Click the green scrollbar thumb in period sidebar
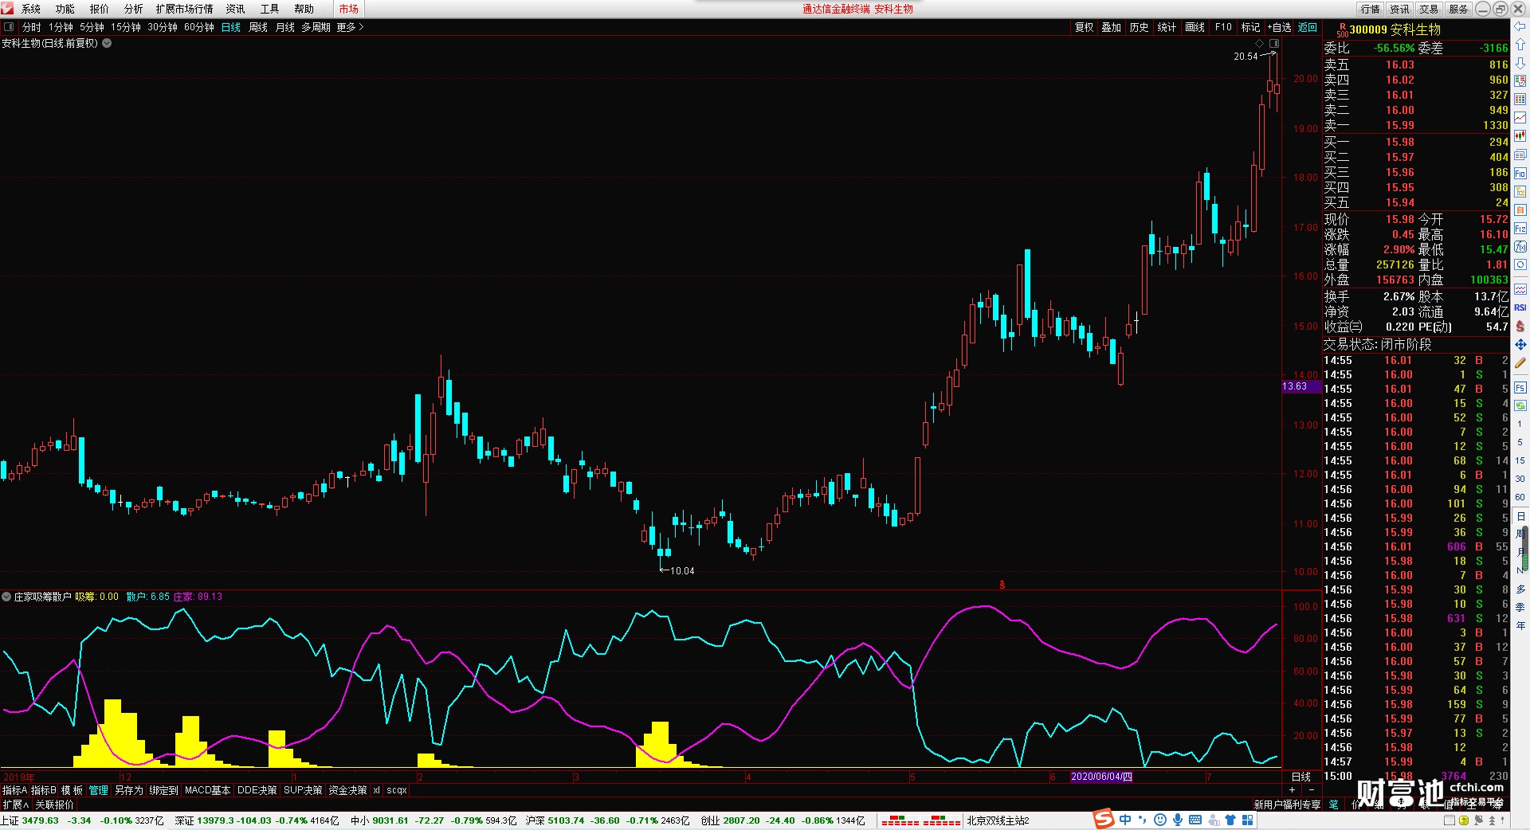This screenshot has height=830, width=1530. coord(1525,548)
